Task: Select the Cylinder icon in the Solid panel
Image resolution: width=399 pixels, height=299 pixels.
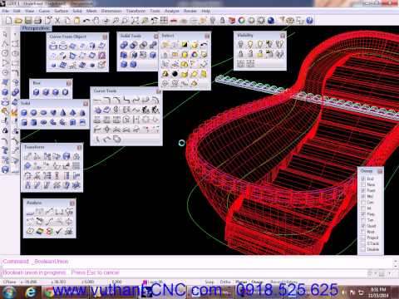Action: (24, 122)
